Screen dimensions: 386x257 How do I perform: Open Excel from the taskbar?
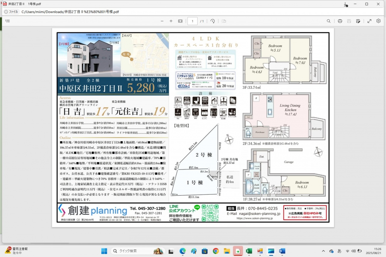249,251
